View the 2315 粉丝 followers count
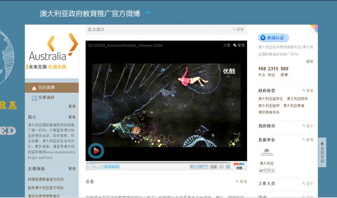 [273, 72]
